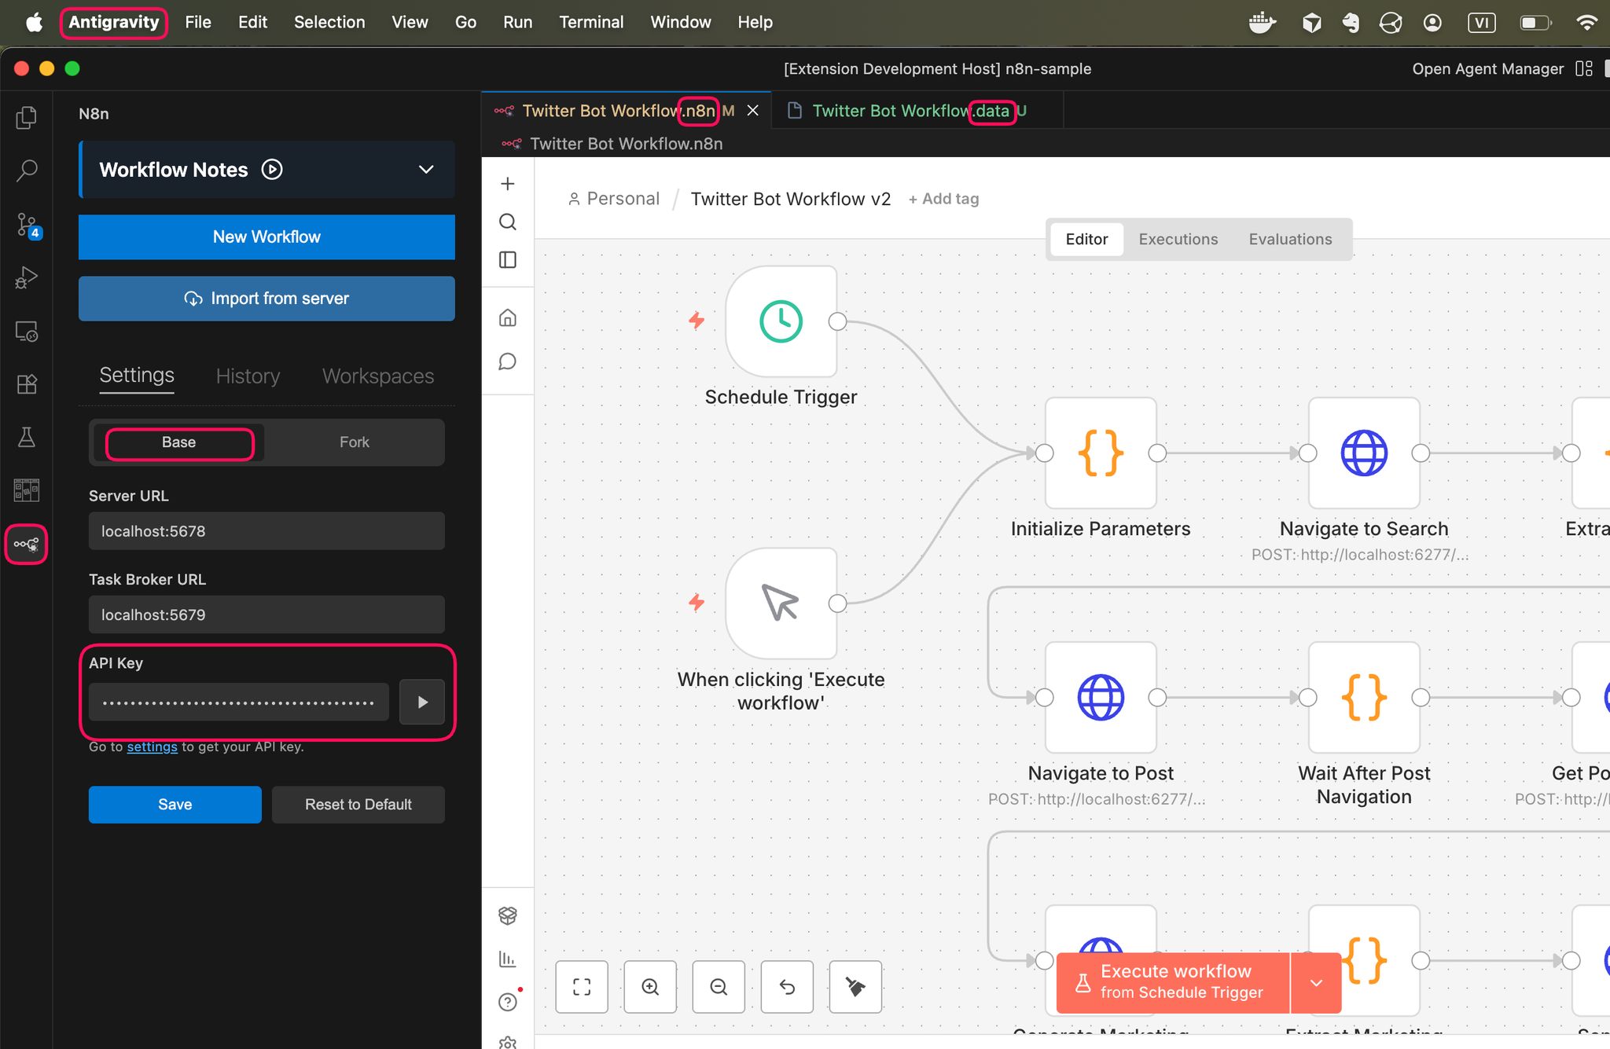The height and width of the screenshot is (1049, 1610).
Task: Fit workflow canvas to view
Action: click(x=582, y=987)
